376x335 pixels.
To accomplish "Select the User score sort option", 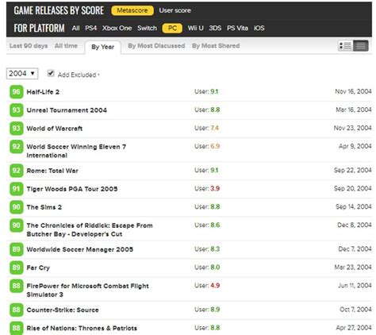I will (175, 10).
